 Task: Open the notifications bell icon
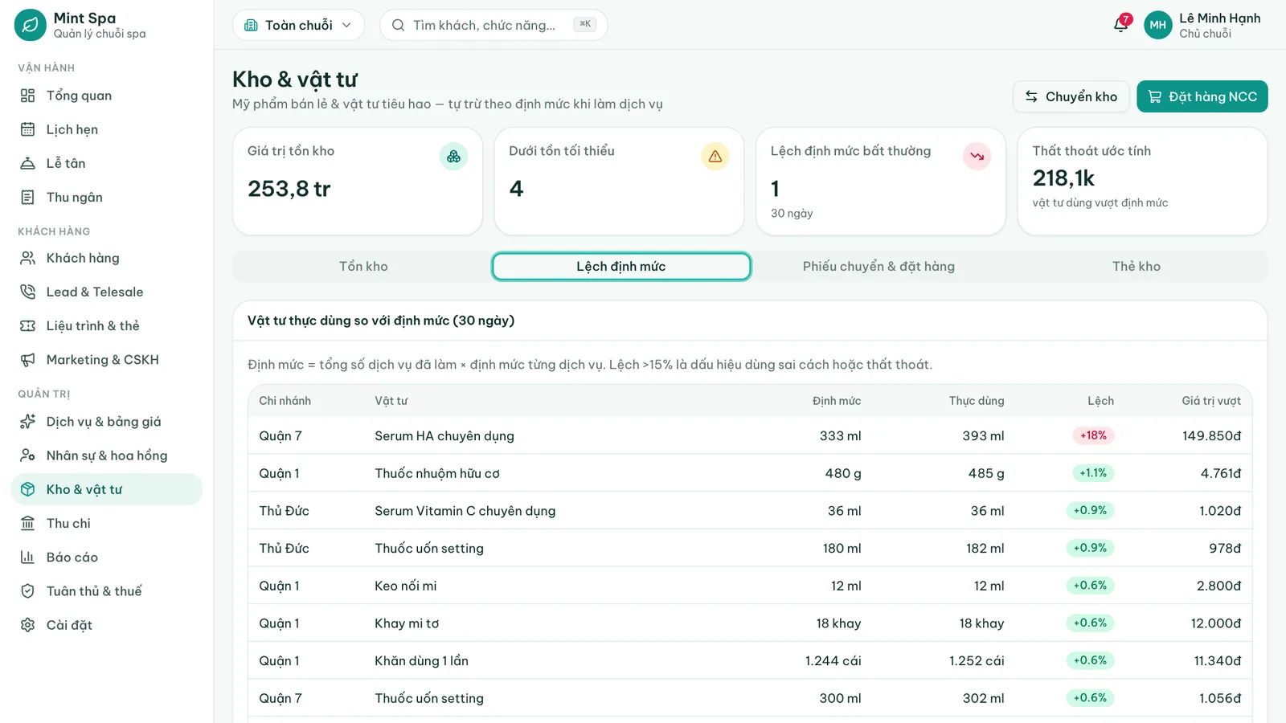click(x=1120, y=25)
